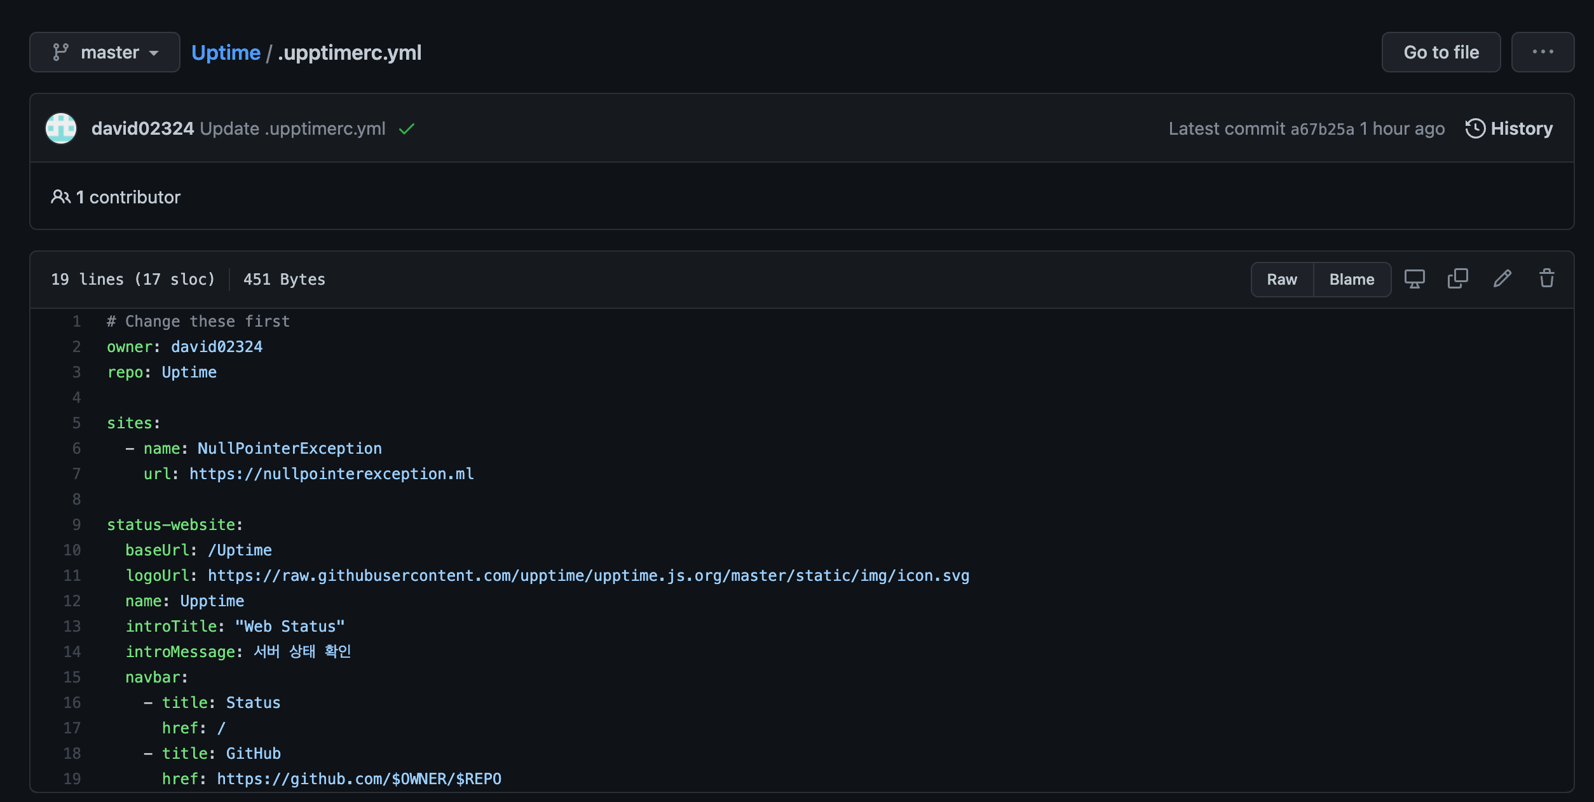Open the Uptime repository breadcrumb link
The height and width of the screenshot is (802, 1594).
[226, 52]
